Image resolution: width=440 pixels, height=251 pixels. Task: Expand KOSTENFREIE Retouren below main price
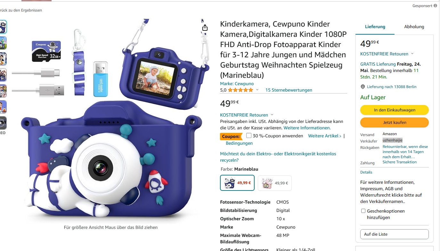pos(247,115)
